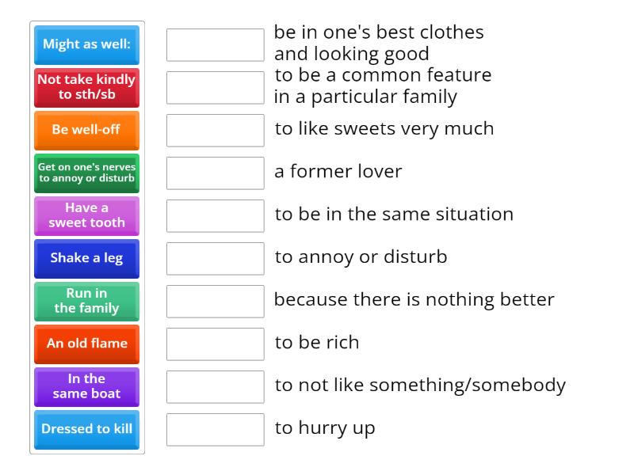Screen dimensions: 634x475
Task: Click the box beside "to like sweets very much"
Action: coord(215,130)
